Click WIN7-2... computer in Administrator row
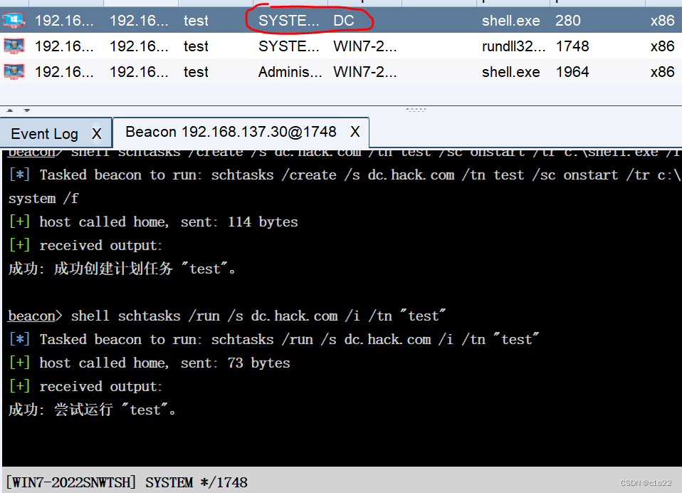This screenshot has height=493, width=682. tap(365, 72)
